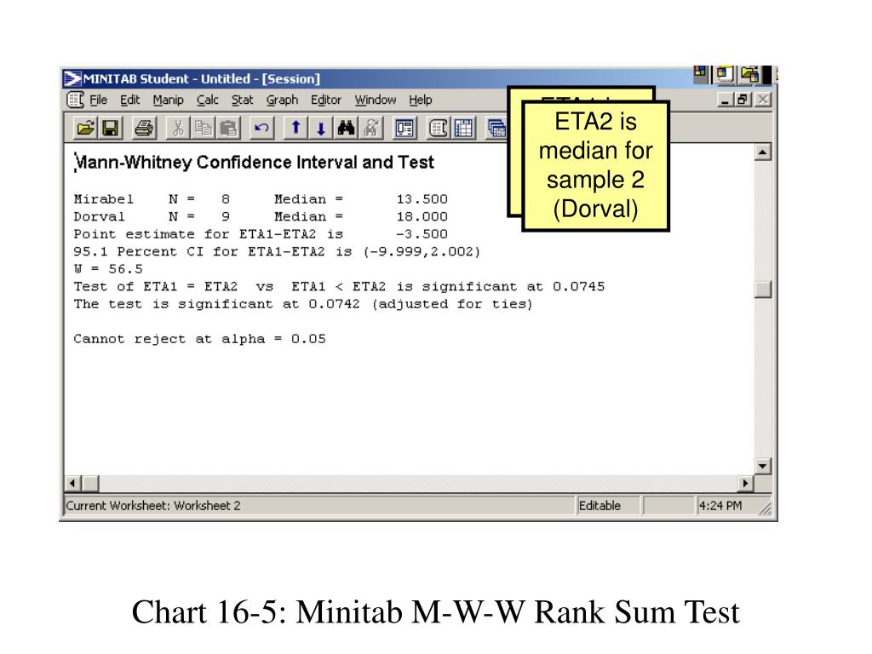This screenshot has height=654, width=872.
Task: Save the project using the floppy disk icon
Action: point(111,129)
